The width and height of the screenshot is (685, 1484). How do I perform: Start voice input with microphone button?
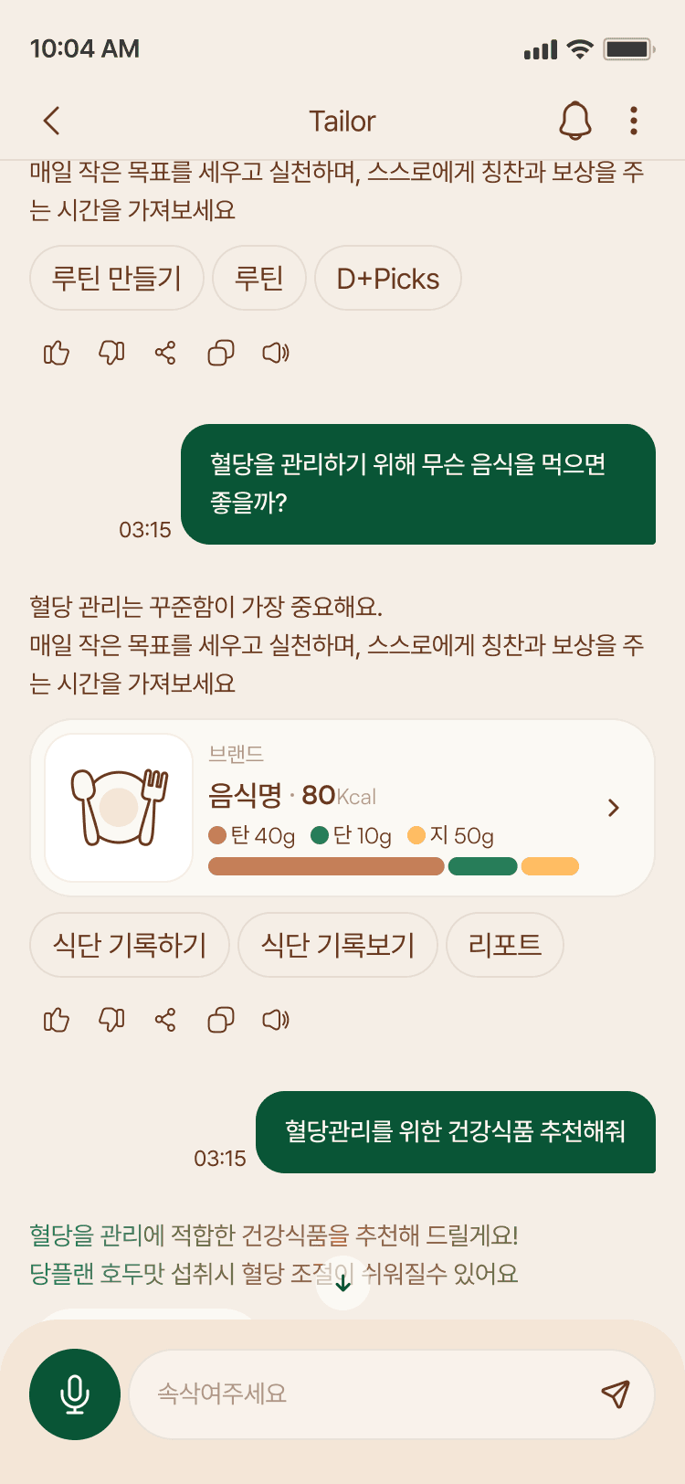click(x=75, y=1394)
